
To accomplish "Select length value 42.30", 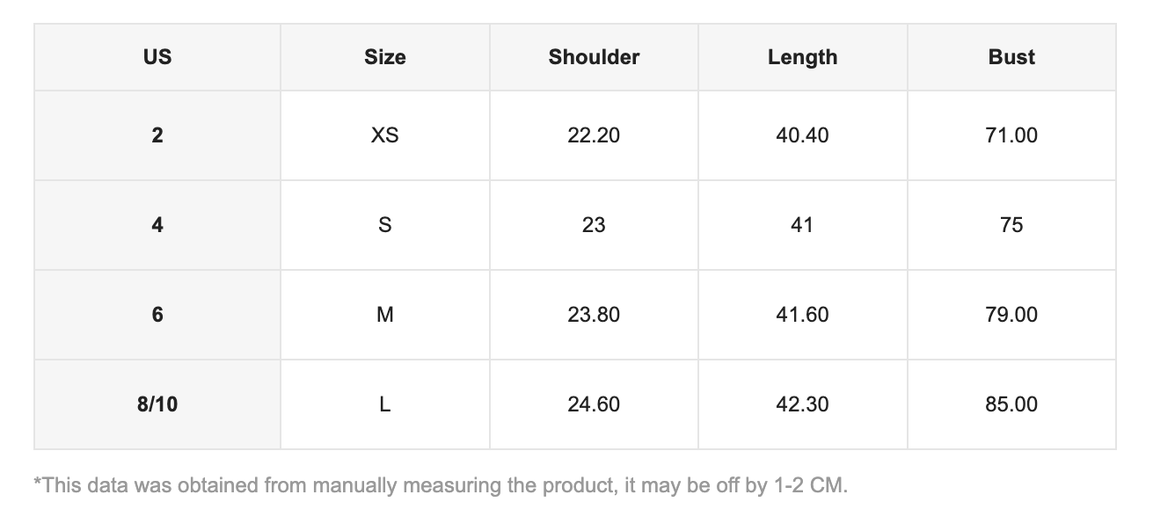I will point(802,404).
